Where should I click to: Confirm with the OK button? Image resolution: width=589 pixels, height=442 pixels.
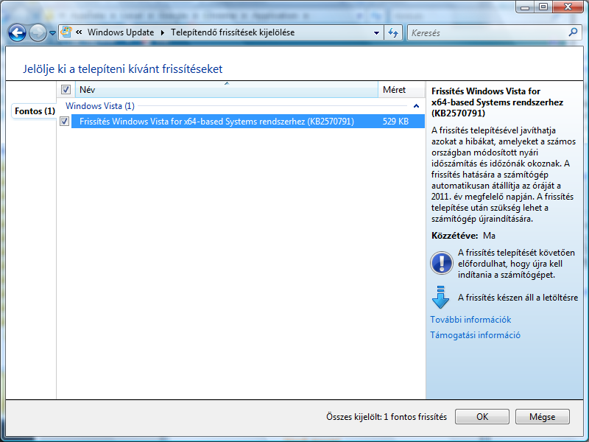(x=482, y=416)
